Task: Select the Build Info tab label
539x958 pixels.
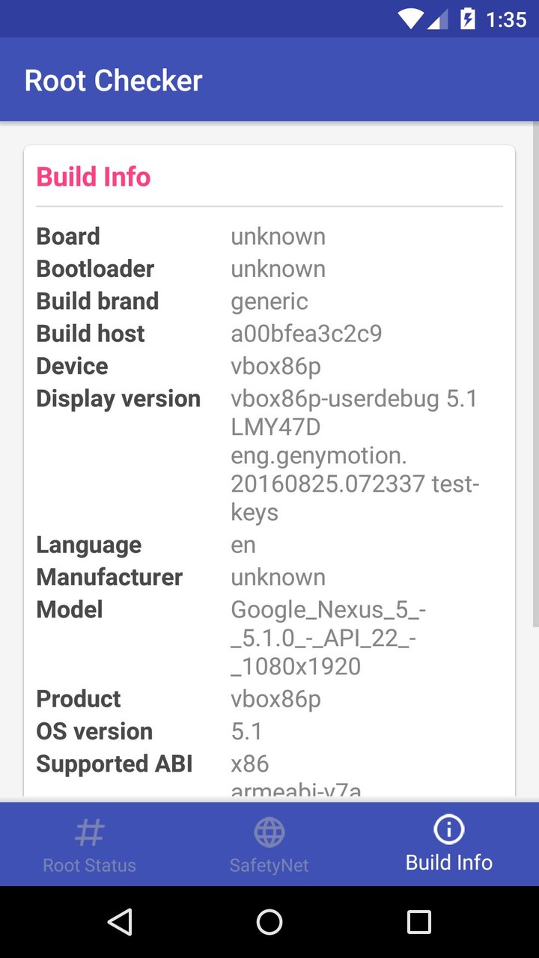Action: click(448, 861)
